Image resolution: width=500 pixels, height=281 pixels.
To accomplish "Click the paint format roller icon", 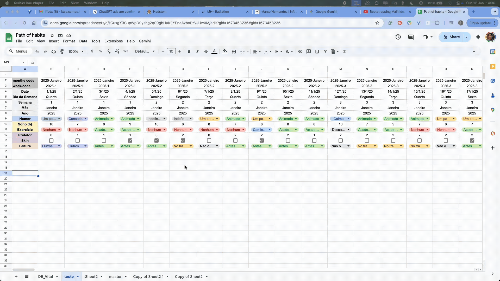I will coord(62,52).
